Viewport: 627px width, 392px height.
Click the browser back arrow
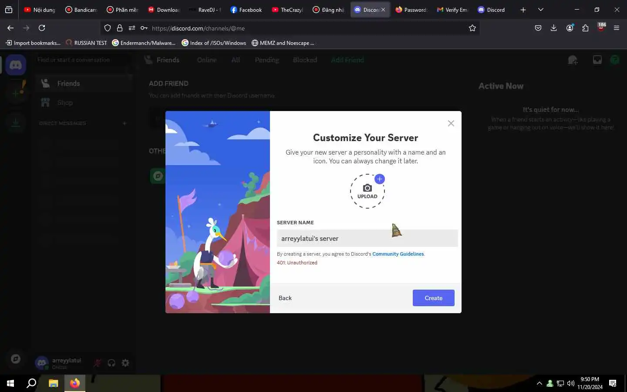(x=10, y=28)
